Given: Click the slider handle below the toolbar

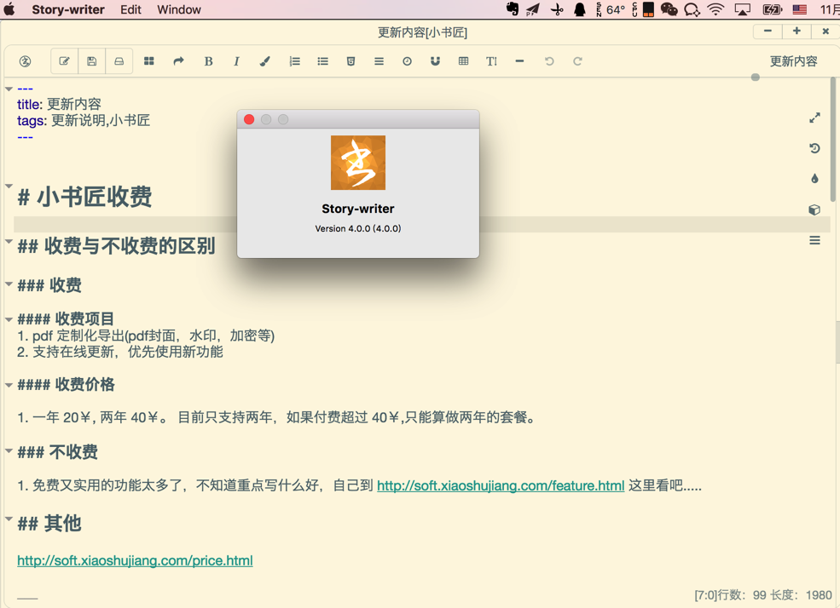Looking at the screenshot, I should [756, 77].
